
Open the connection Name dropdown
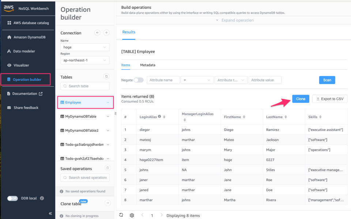(x=85, y=47)
